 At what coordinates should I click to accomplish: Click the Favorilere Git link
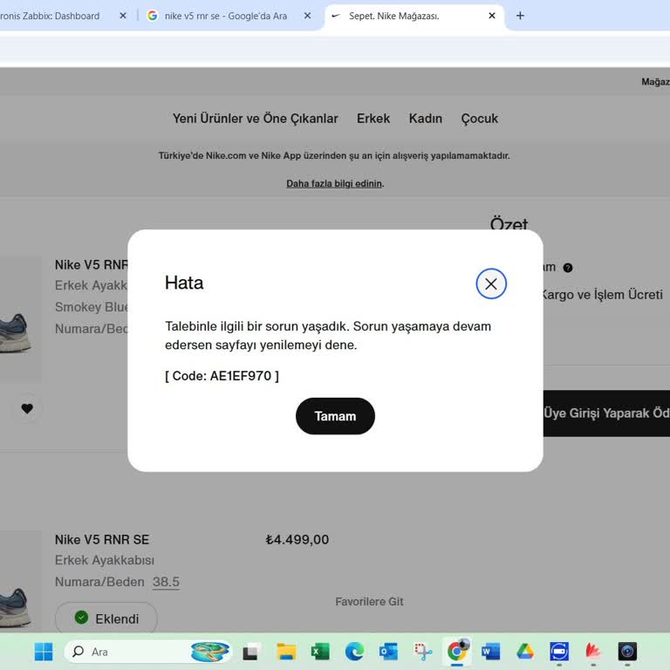point(369,602)
